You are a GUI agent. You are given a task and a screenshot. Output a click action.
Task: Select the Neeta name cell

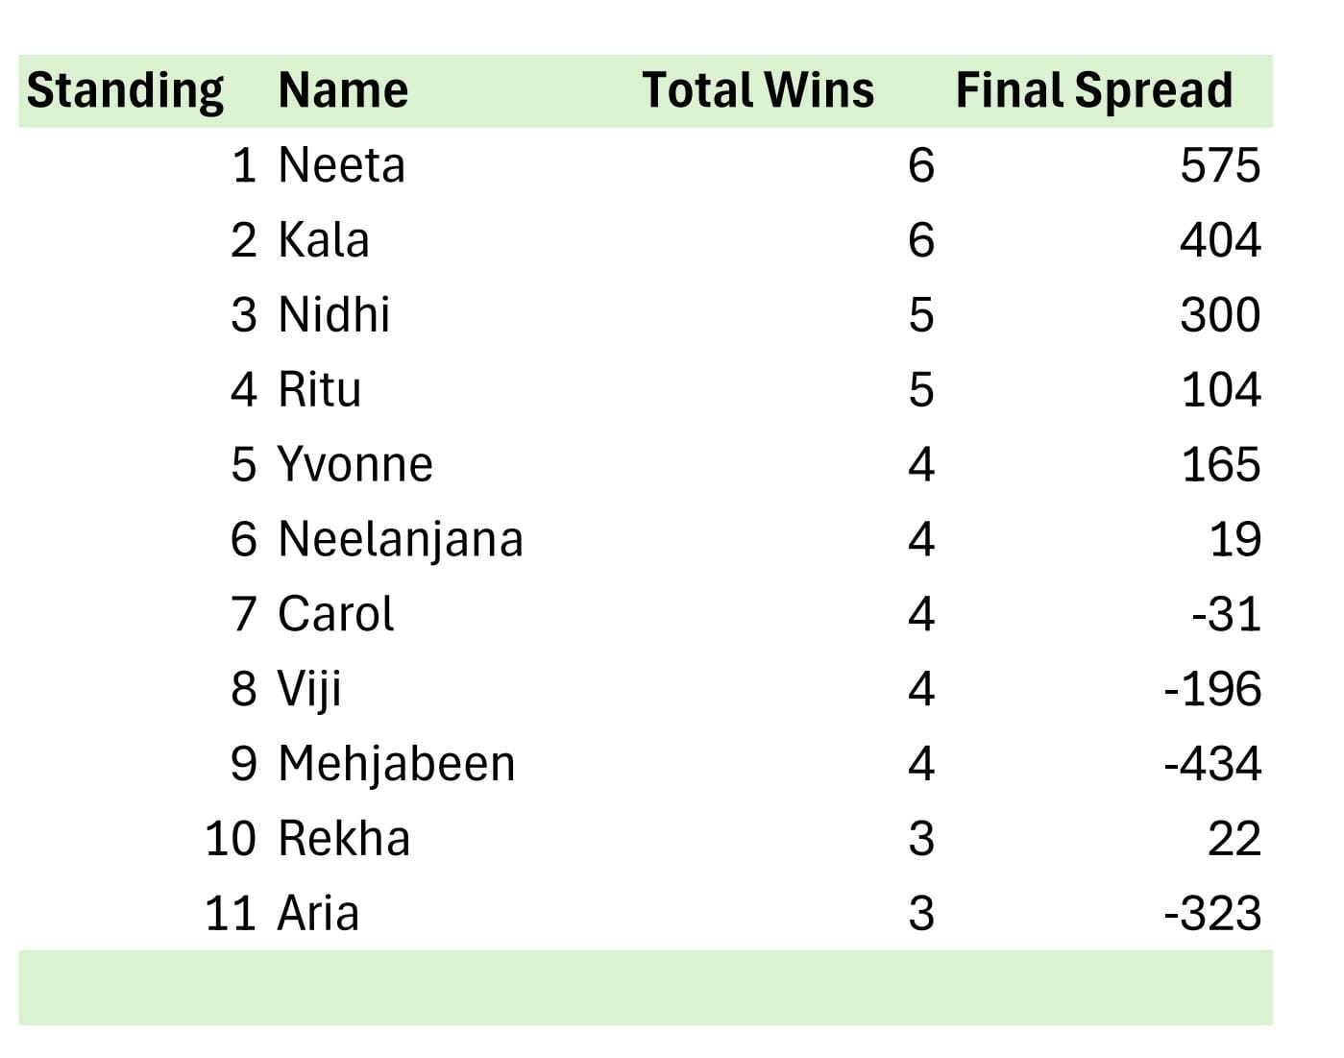click(x=341, y=165)
